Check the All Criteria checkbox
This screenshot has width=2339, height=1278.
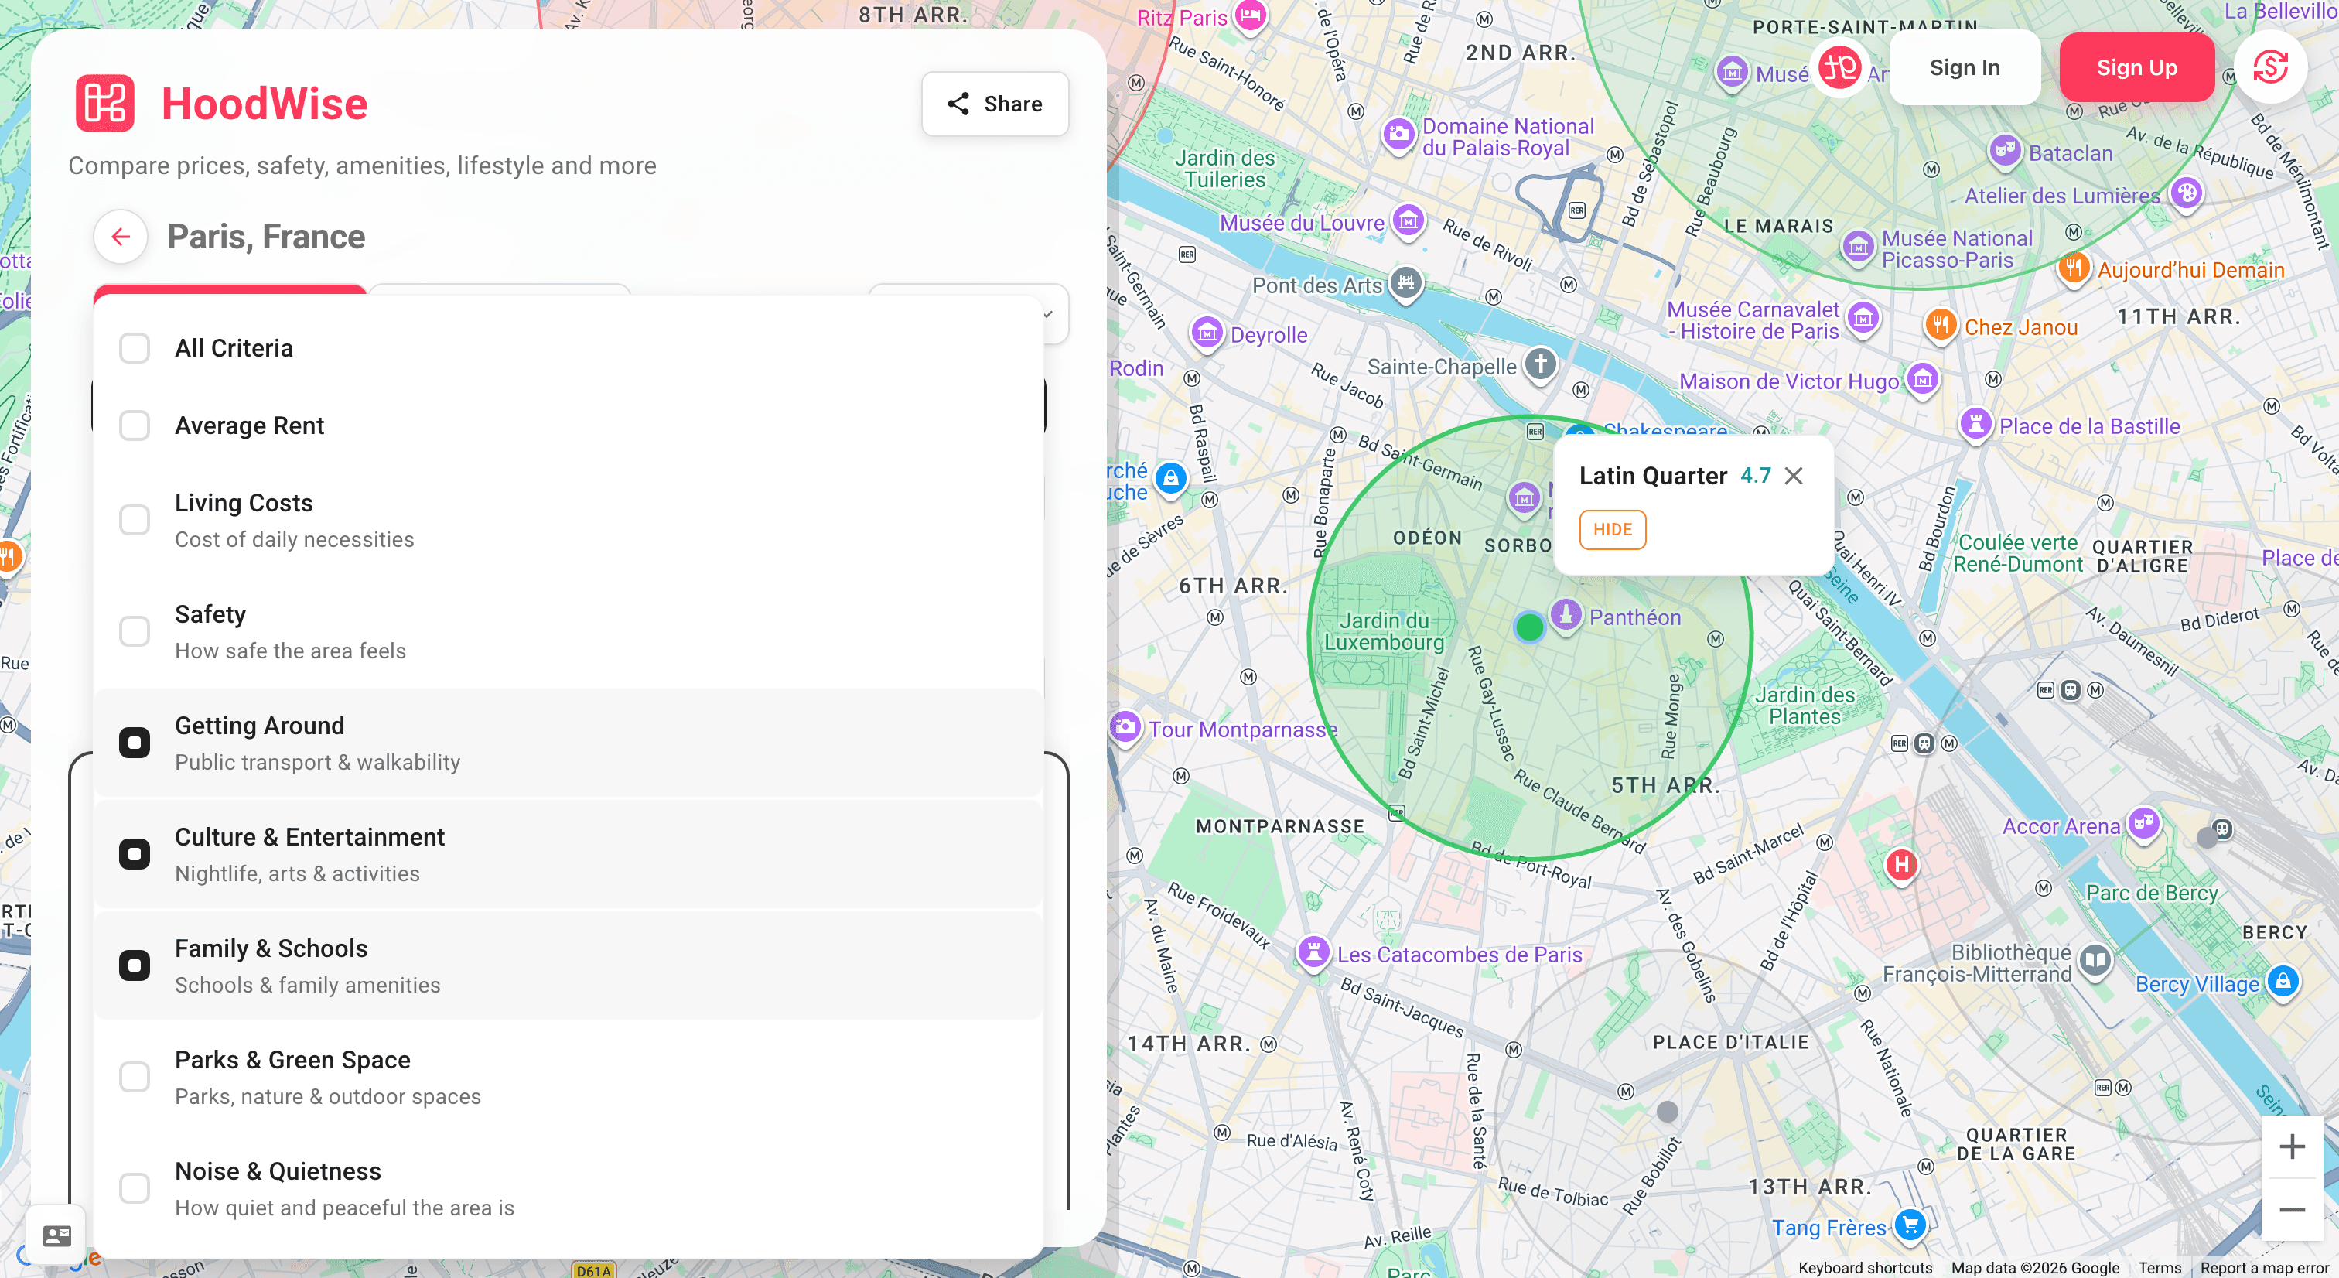tap(135, 348)
